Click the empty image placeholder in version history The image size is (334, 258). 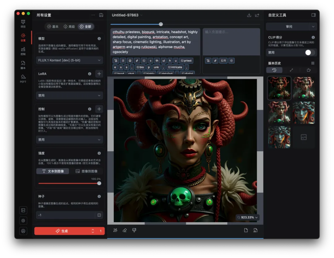pos(304,137)
